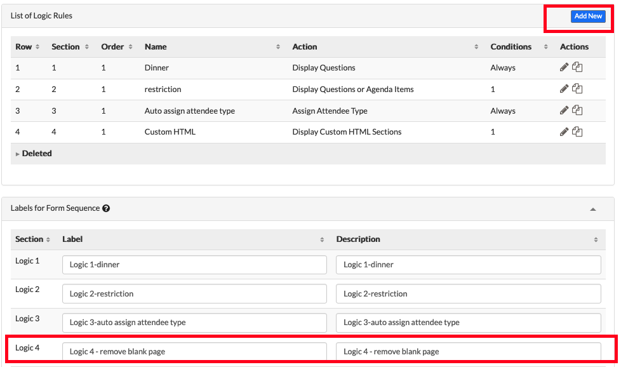Select 'Dinner' rule name cell
The image size is (621, 367).
coord(157,68)
